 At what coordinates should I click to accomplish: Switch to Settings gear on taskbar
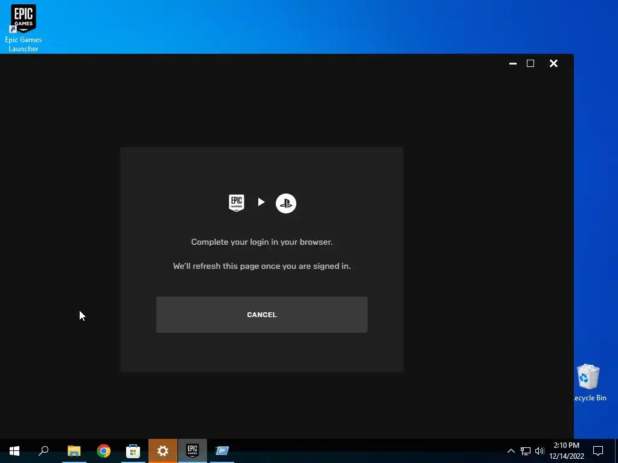coord(163,451)
